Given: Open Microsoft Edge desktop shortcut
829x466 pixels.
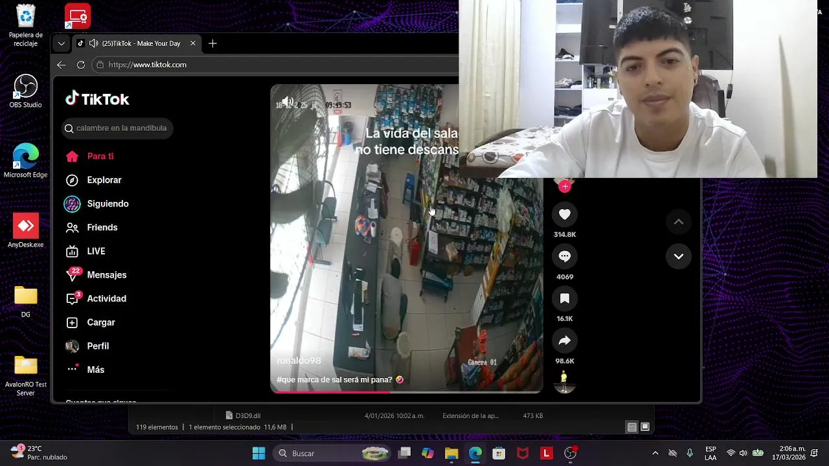Looking at the screenshot, I should point(25,161).
